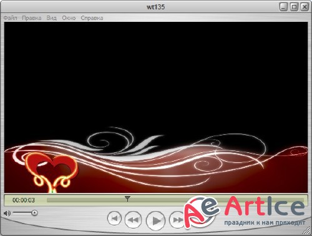Jump to beginning with skip-back button
312x236 pixels.
114,219
